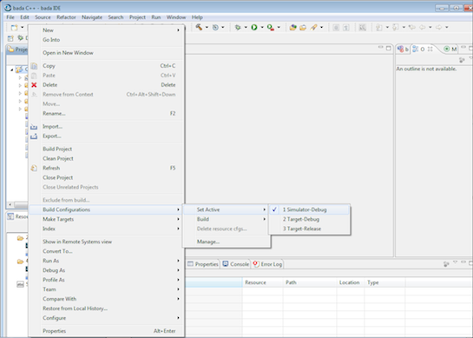Click the Open Task folder toolbar icon
The width and height of the screenshot is (473, 338).
(x=303, y=28)
